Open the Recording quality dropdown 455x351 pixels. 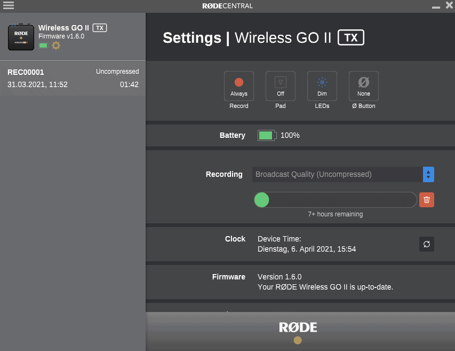click(x=343, y=174)
